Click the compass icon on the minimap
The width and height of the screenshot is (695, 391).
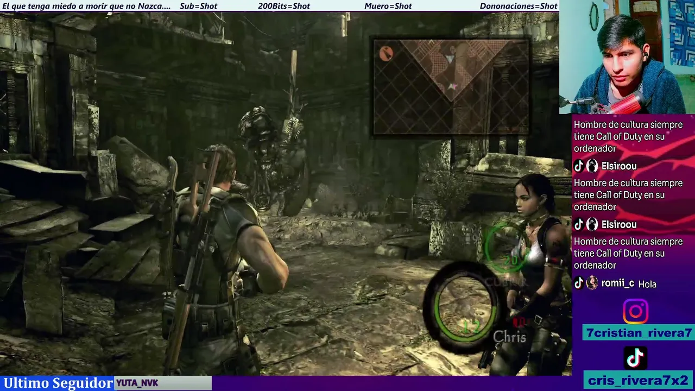point(386,53)
